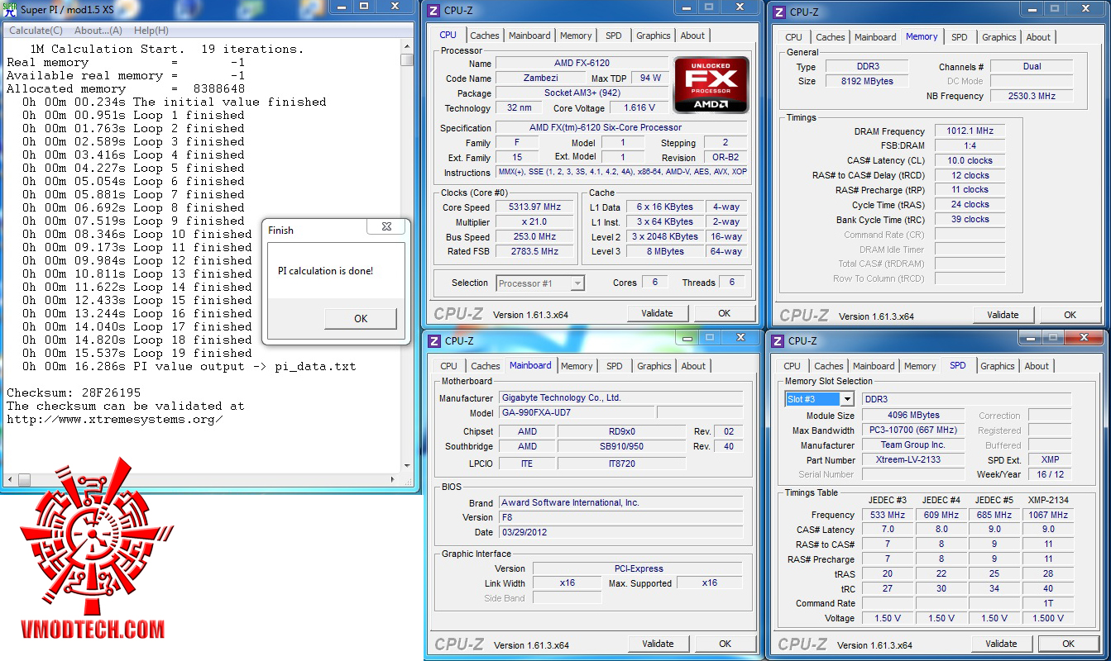1111x661 pixels.
Task: Click the "PI calculation is done!" message
Action: coord(326,271)
